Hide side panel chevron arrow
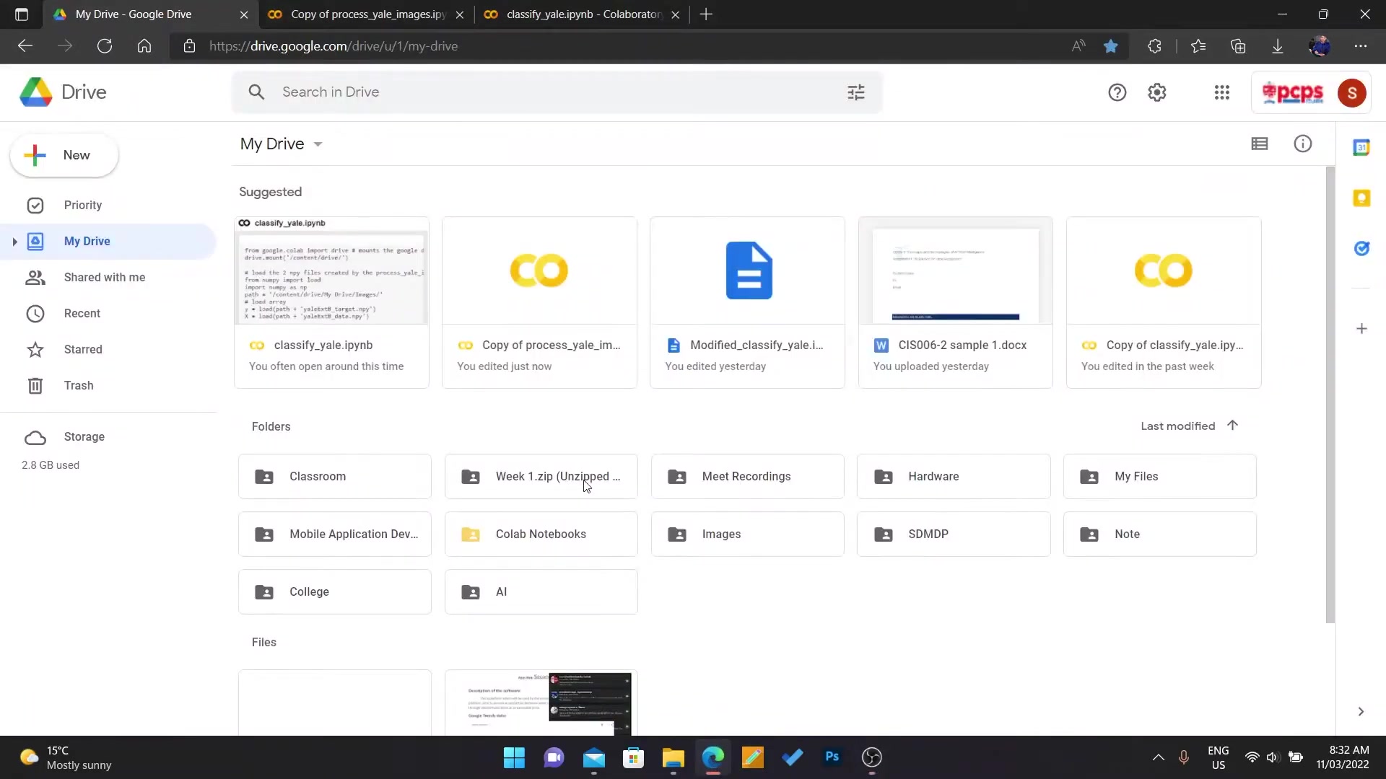 click(1361, 712)
